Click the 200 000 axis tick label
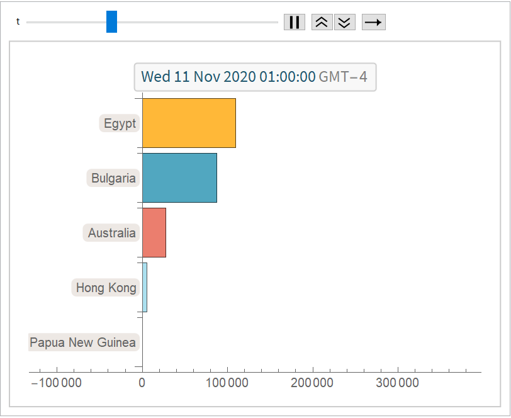 point(313,383)
